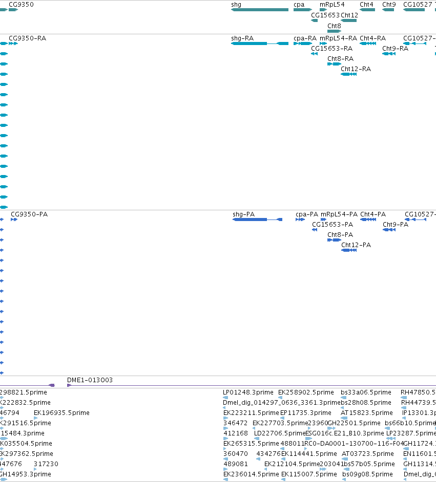Click the cpa-RA transcript label
This screenshot has height=482, width=436.
[305, 38]
